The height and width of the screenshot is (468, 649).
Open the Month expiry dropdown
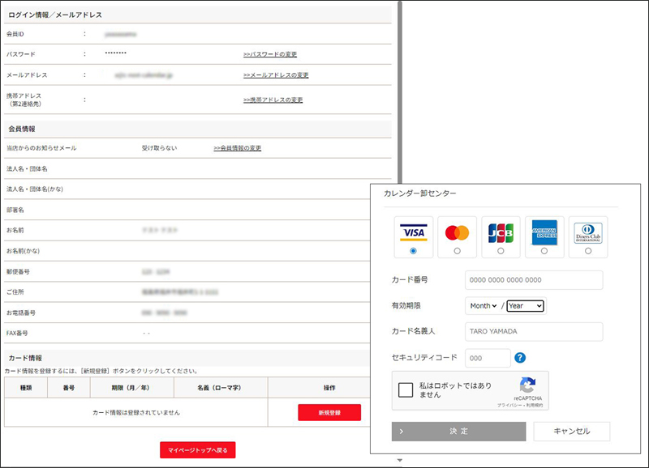(x=483, y=306)
